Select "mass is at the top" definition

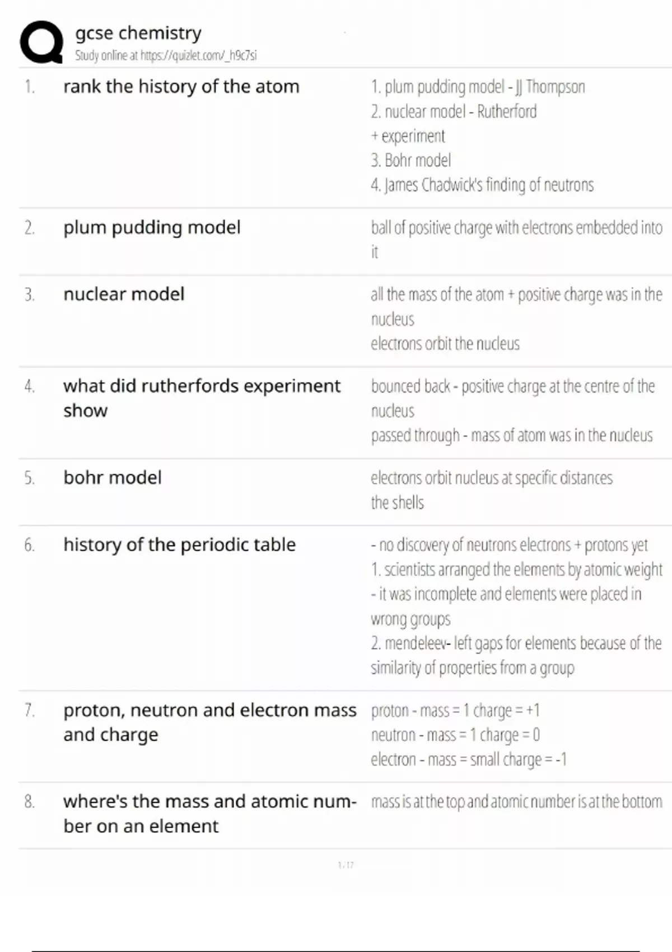(x=516, y=802)
